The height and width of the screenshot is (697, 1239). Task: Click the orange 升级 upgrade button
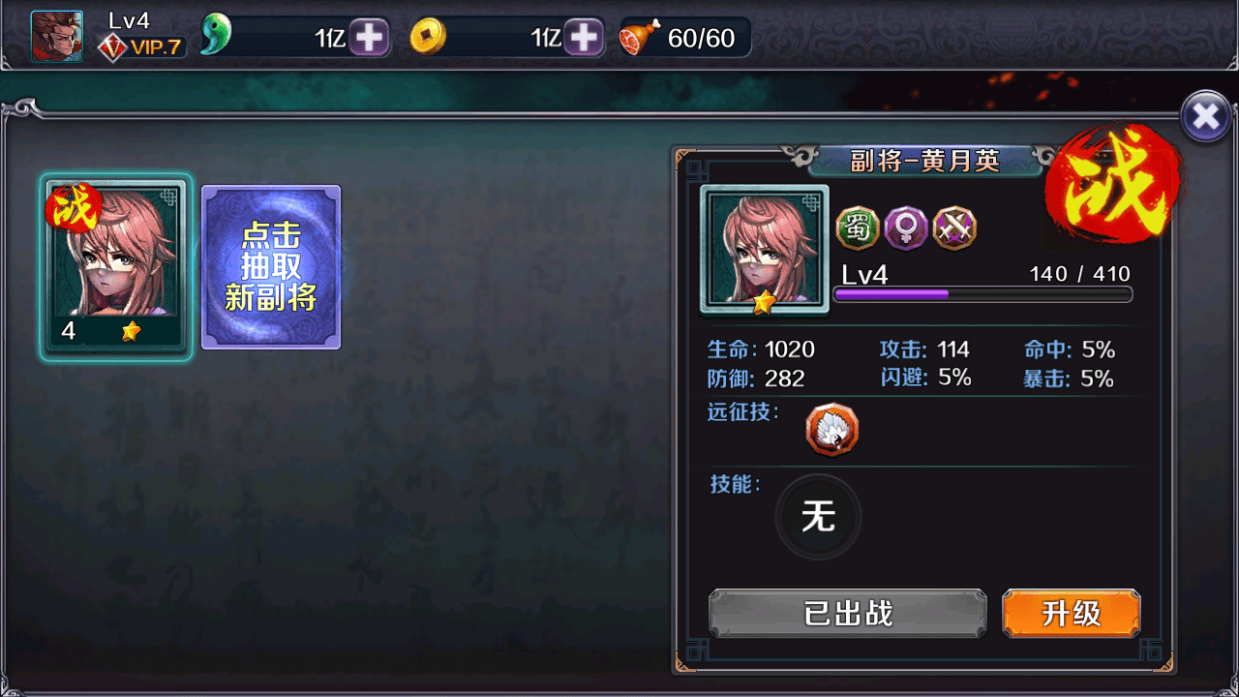point(1072,614)
